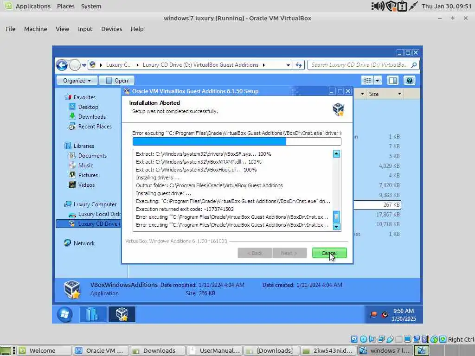Click the display status icon in VirtualBox
Viewport: 475px width, 356px height.
(x=407, y=339)
